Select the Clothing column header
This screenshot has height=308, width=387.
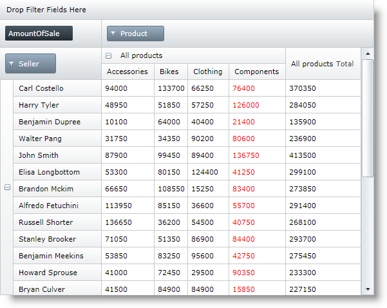[x=208, y=72]
